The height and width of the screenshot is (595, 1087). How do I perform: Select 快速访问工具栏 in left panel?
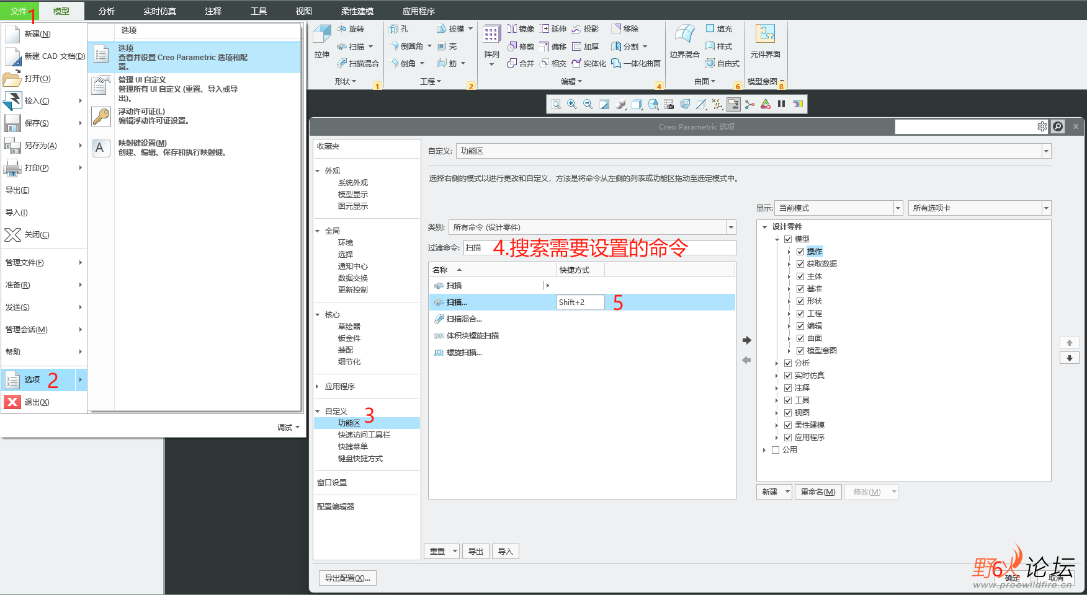pos(364,435)
